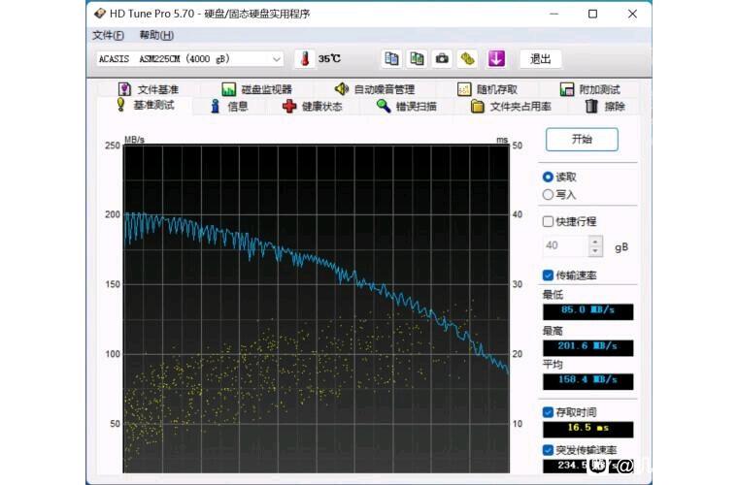Screen dimensions: 738x485
Task: Click the 退出 exit button
Action: tap(540, 59)
